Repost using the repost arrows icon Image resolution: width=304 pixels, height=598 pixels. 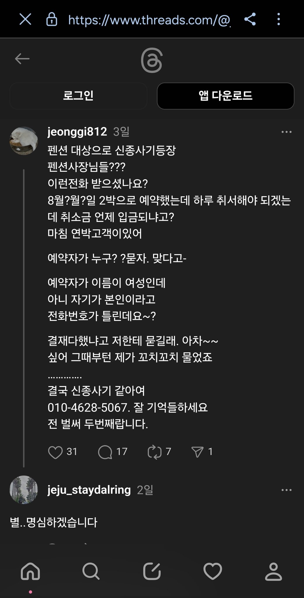[154, 452]
